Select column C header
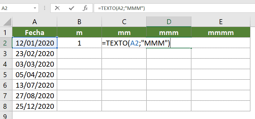Viewport: 255px width, 119px height. tap(124, 22)
